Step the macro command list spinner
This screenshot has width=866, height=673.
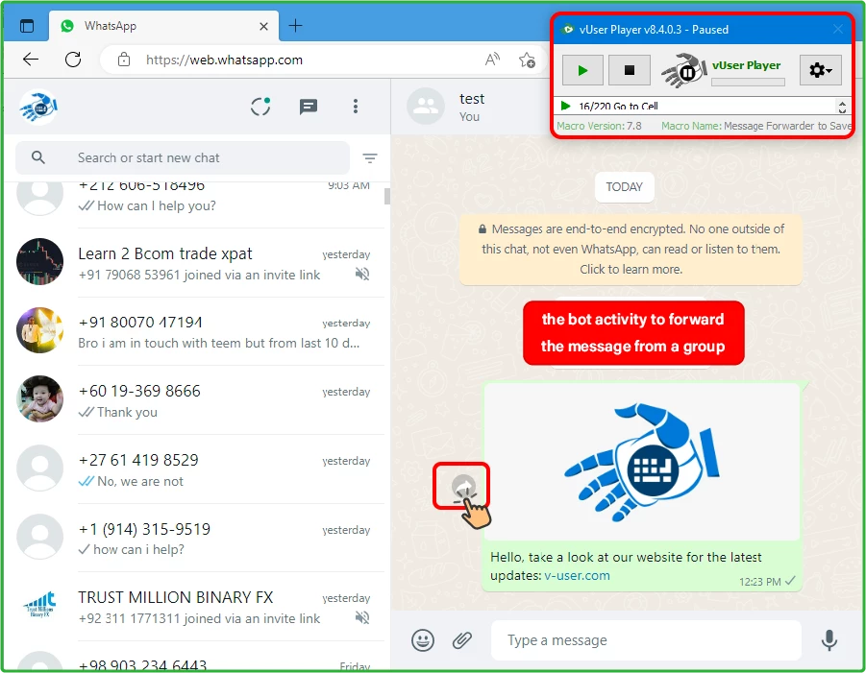pos(842,106)
